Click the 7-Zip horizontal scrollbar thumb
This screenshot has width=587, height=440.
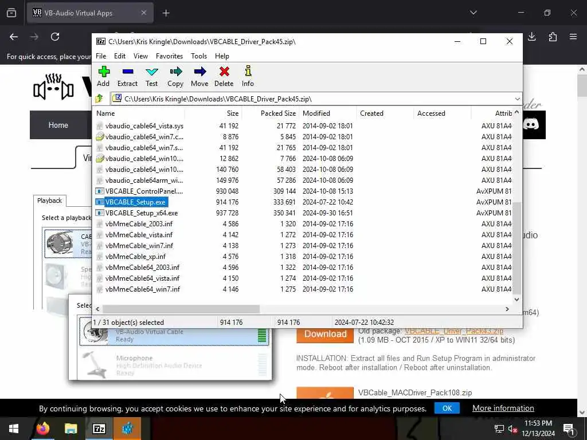coord(181,309)
